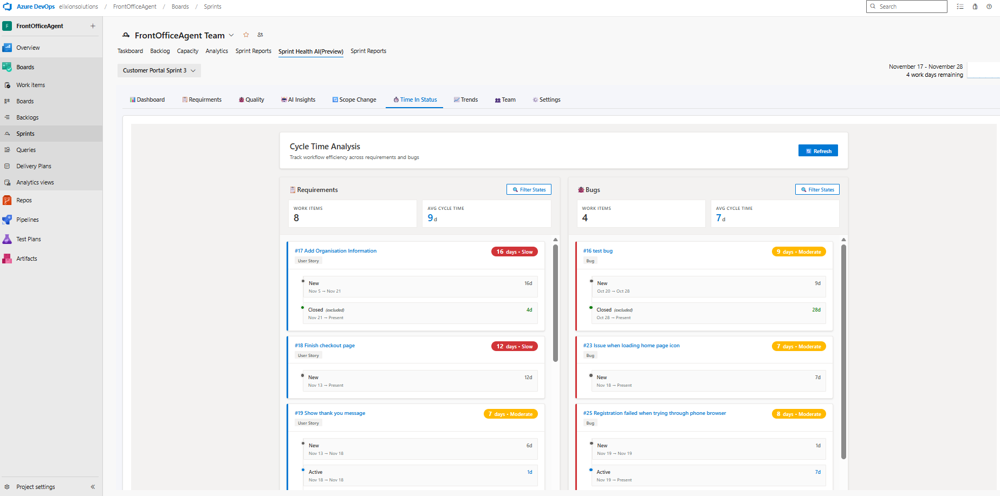Viewport: 1000px width, 496px height.
Task: Open work item #17 Add Organisation Information
Action: pos(335,251)
